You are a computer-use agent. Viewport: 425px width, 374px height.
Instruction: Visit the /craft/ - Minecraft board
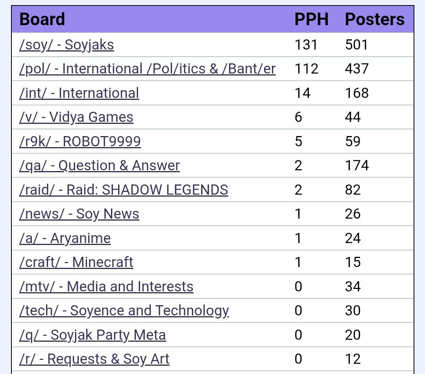76,262
